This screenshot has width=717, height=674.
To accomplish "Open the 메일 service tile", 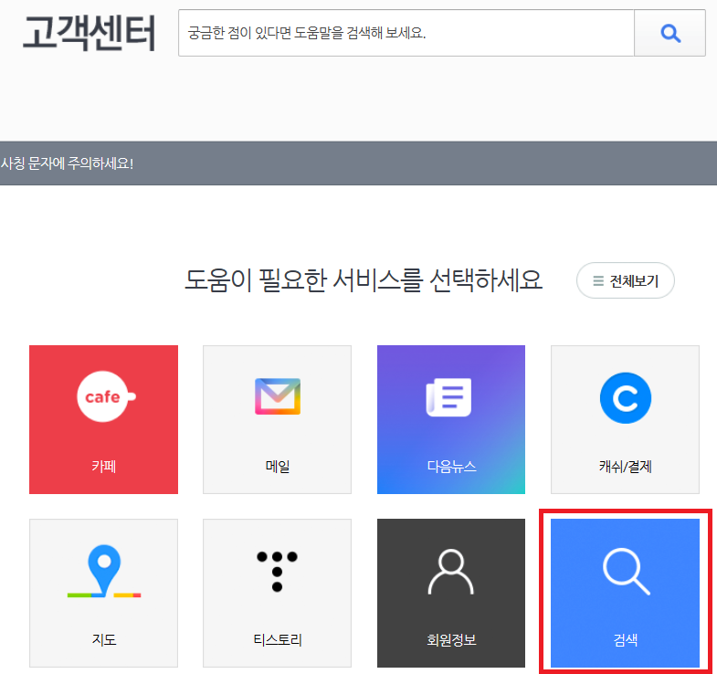I will coord(277,419).
